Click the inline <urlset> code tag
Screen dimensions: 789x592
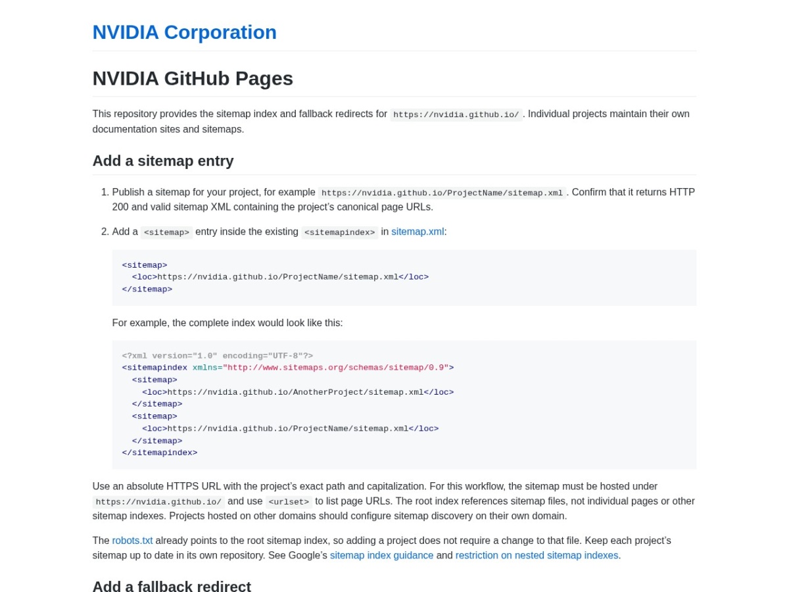(x=289, y=502)
